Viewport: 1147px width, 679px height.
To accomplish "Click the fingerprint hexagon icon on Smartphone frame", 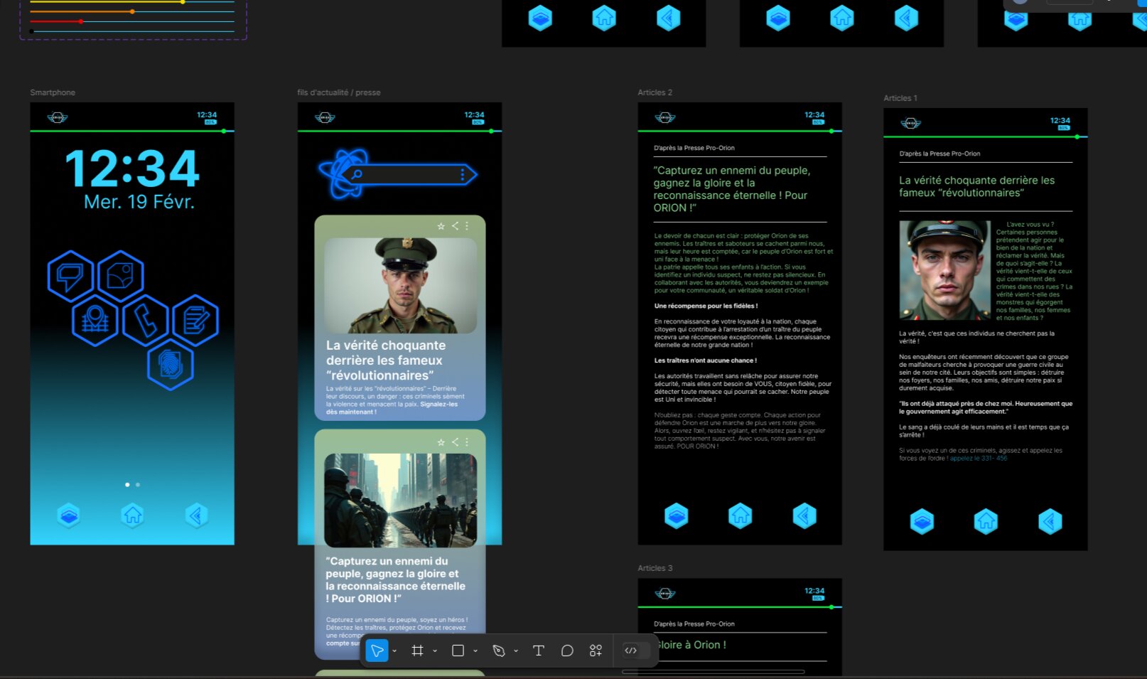I will click(171, 364).
